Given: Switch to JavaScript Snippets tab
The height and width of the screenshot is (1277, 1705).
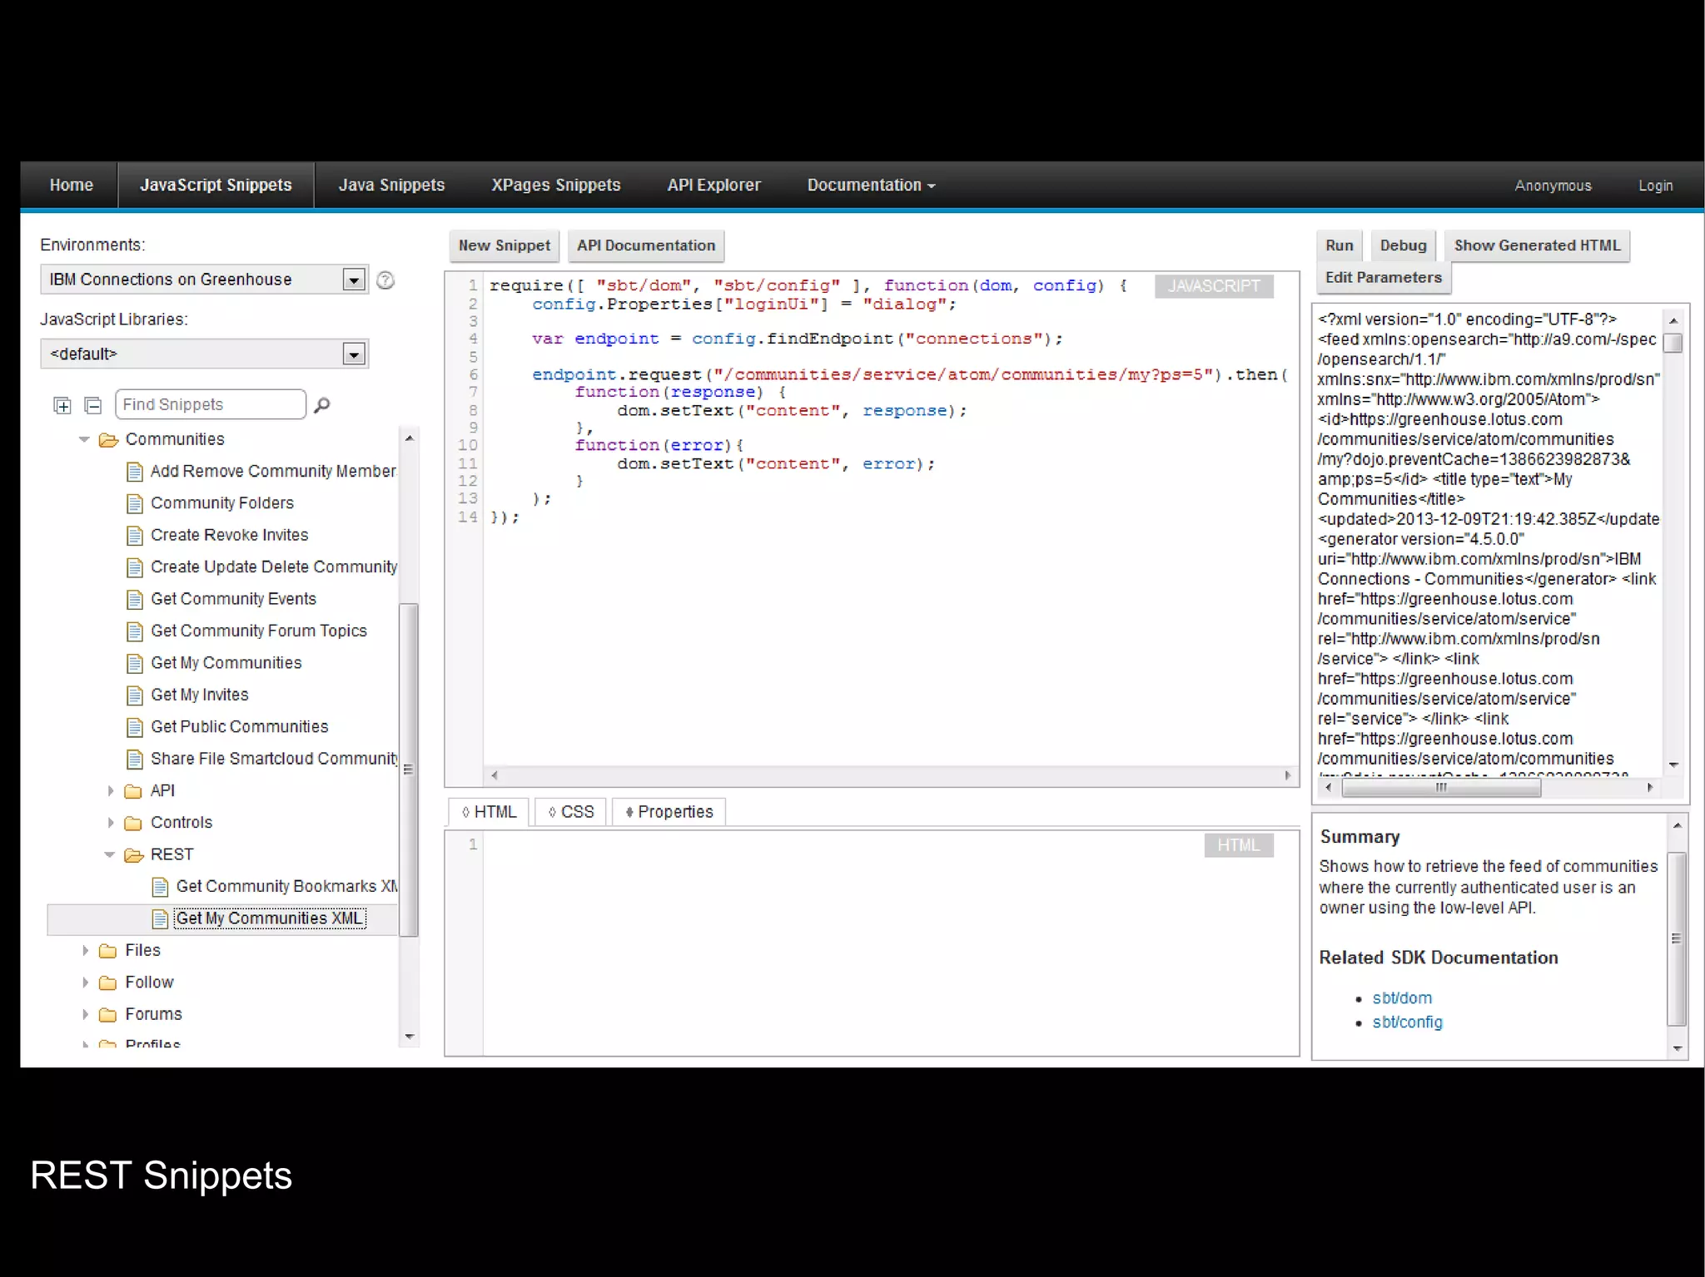Looking at the screenshot, I should [x=216, y=186].
